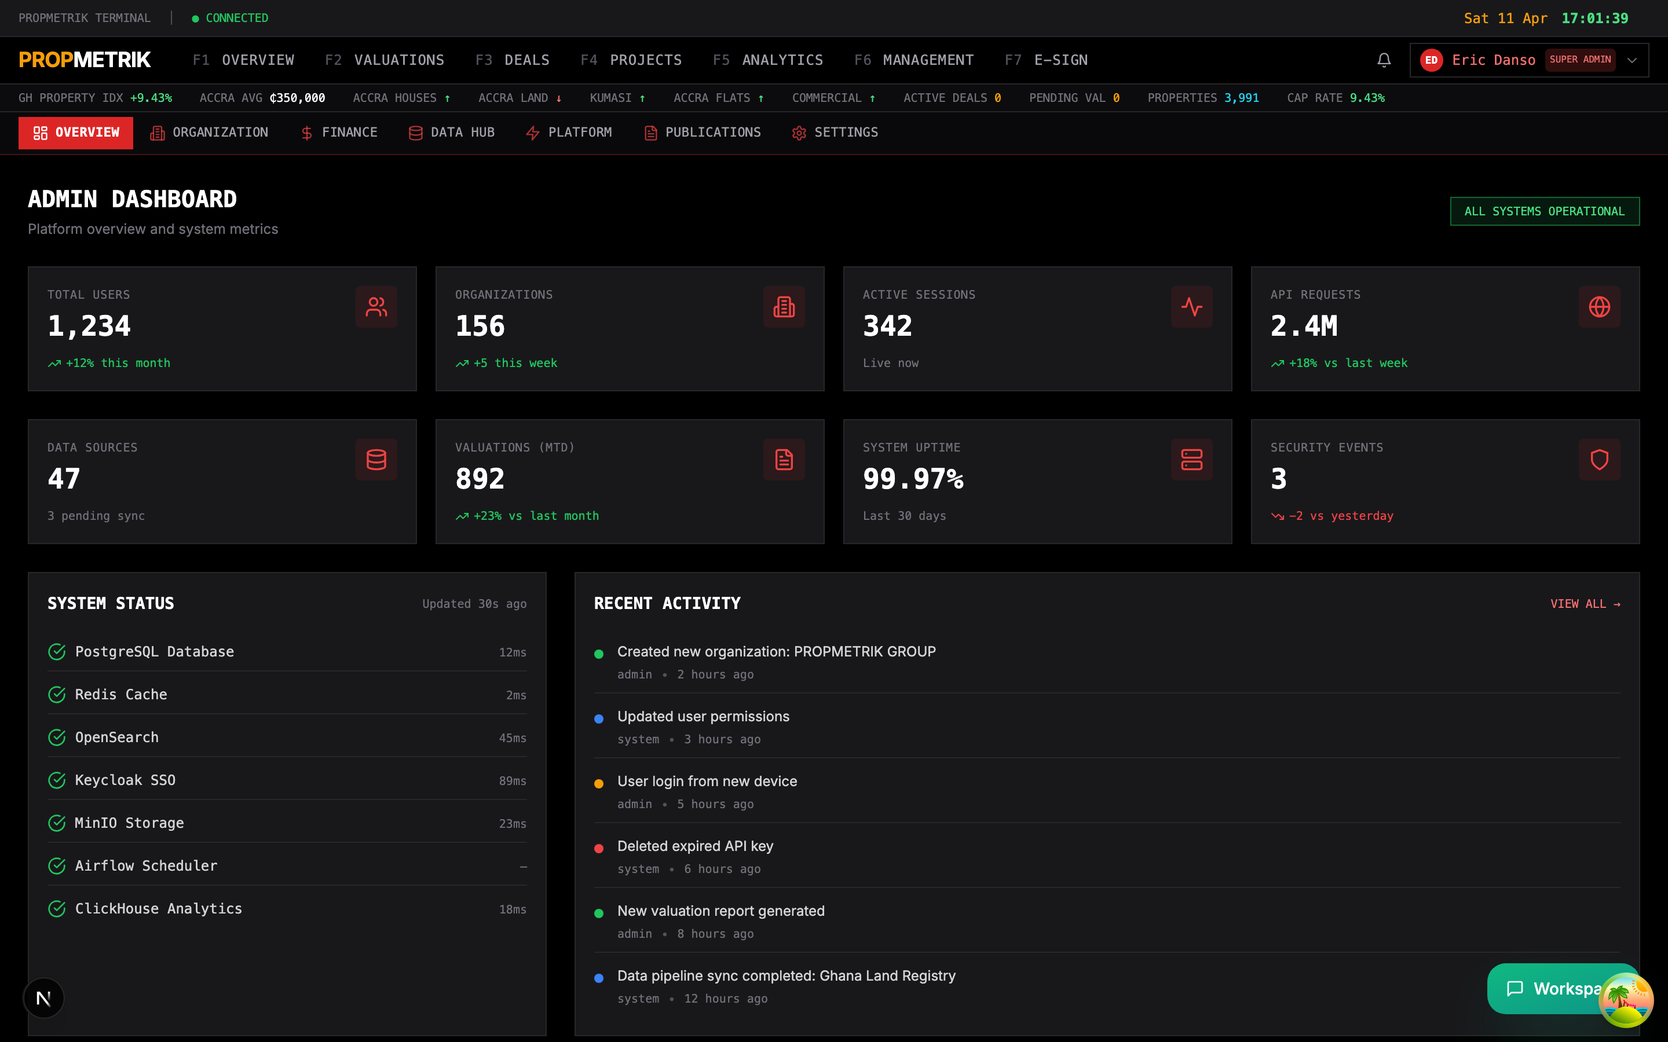This screenshot has width=1668, height=1042.
Task: Click the Organizations building icon
Action: pos(784,307)
